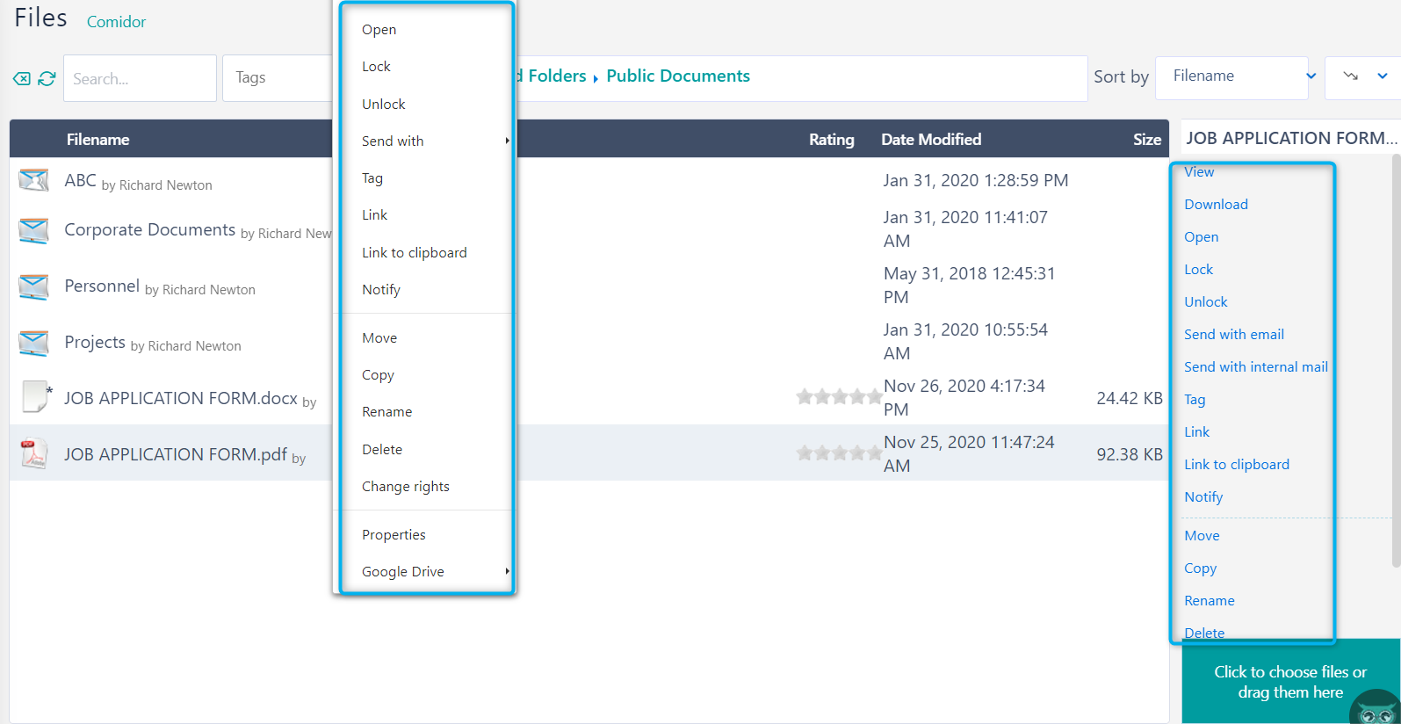Click the Tags input field

[x=278, y=78]
